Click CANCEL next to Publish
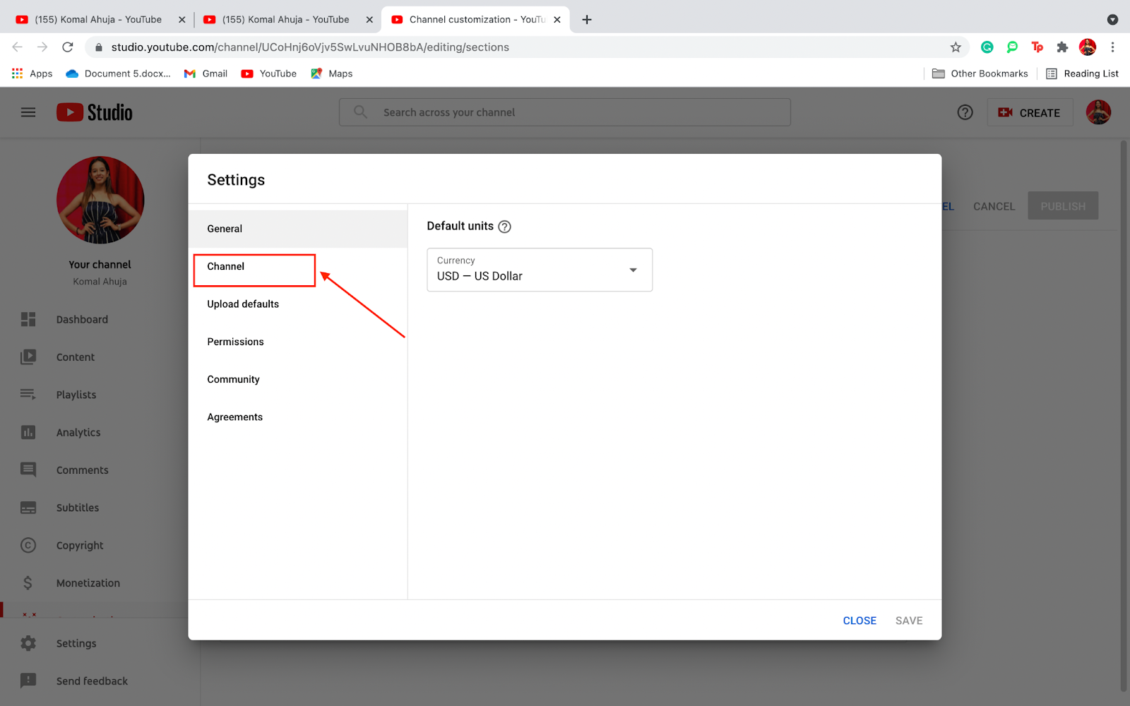 coord(994,206)
